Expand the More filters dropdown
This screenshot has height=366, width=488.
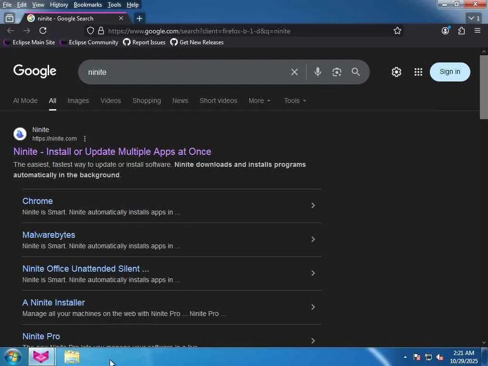click(259, 101)
